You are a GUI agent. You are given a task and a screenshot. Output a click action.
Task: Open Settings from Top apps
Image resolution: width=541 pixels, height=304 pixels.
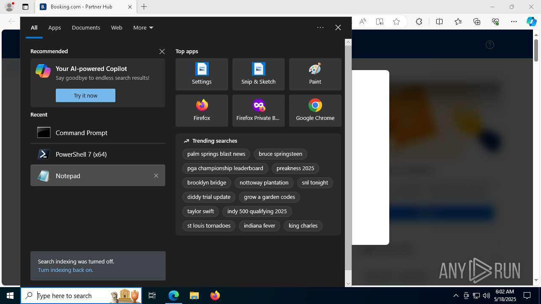click(x=202, y=74)
